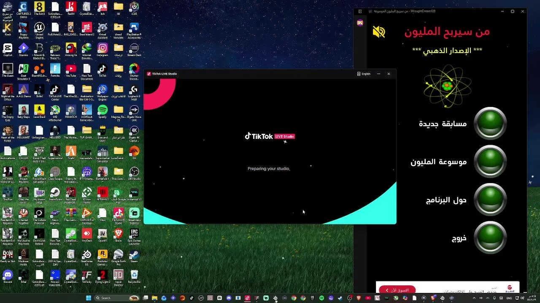Expand the system tray hidden icons chevron

point(475,298)
